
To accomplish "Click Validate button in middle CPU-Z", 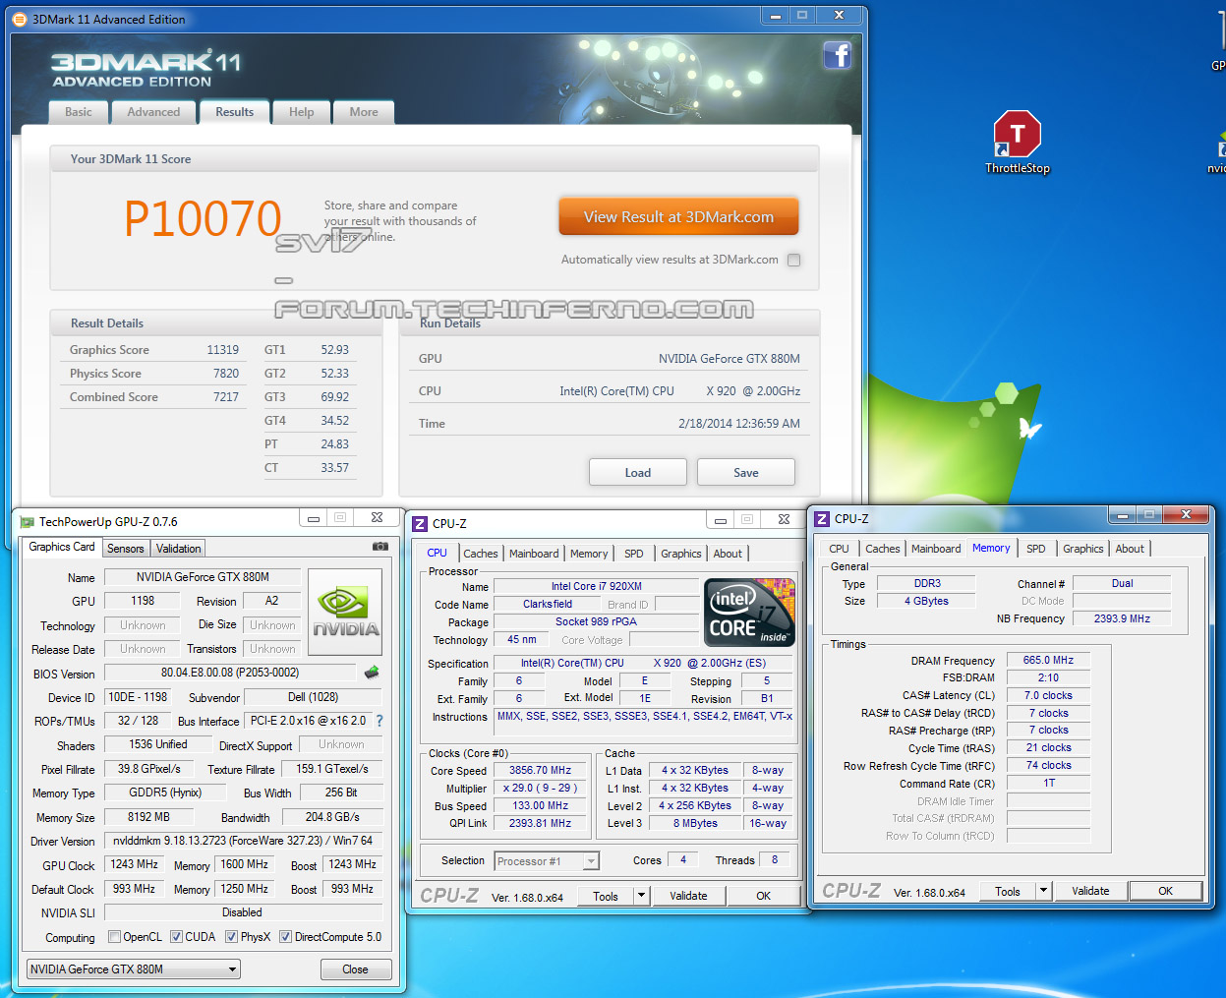I will tap(688, 896).
